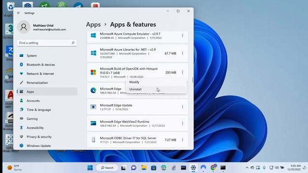Open Google Chrome from the taskbar
The image size is (308, 173).
[x=213, y=168]
